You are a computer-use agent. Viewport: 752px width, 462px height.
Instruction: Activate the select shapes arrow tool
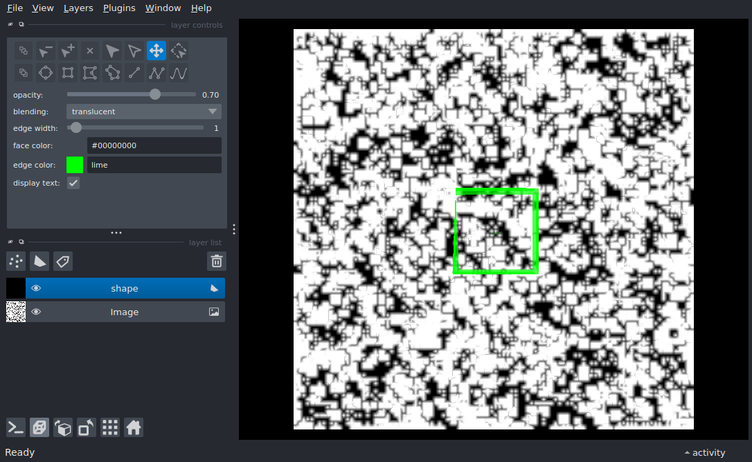coord(111,51)
